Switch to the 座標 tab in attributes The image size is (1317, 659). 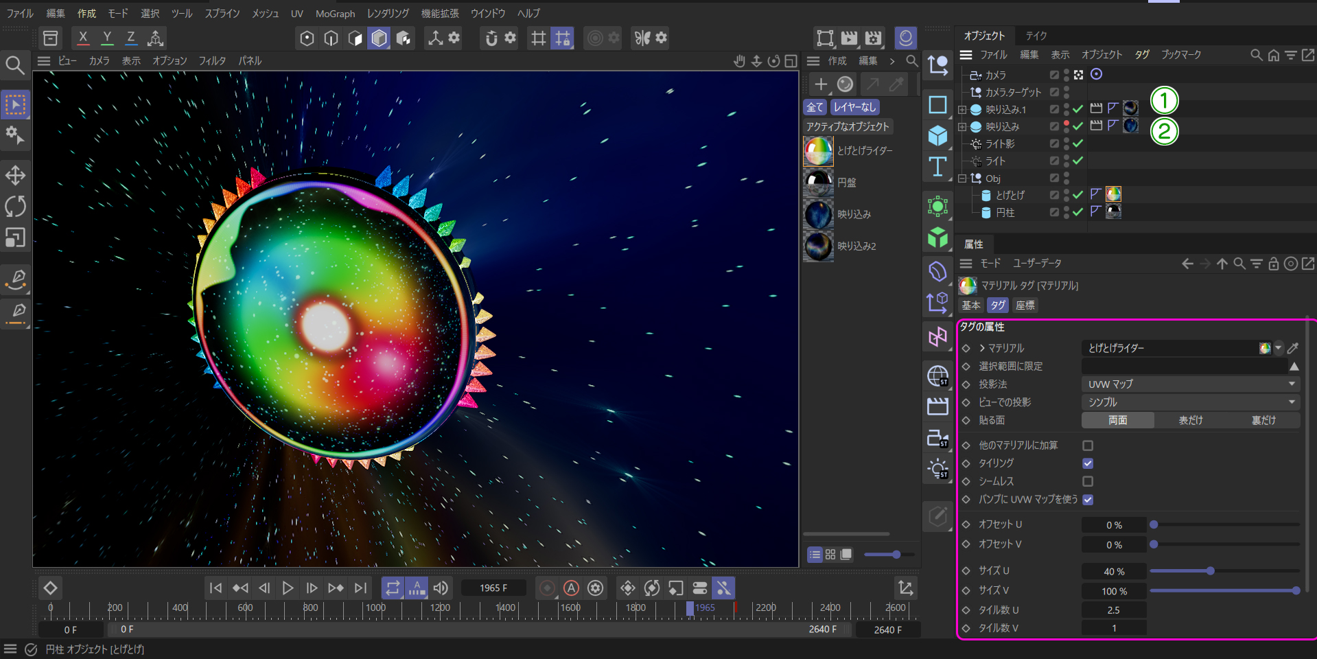(x=1025, y=305)
